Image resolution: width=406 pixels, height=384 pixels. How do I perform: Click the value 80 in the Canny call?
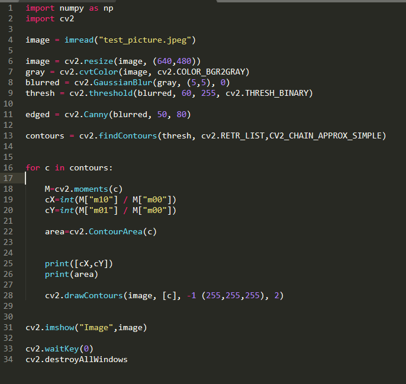(x=182, y=114)
